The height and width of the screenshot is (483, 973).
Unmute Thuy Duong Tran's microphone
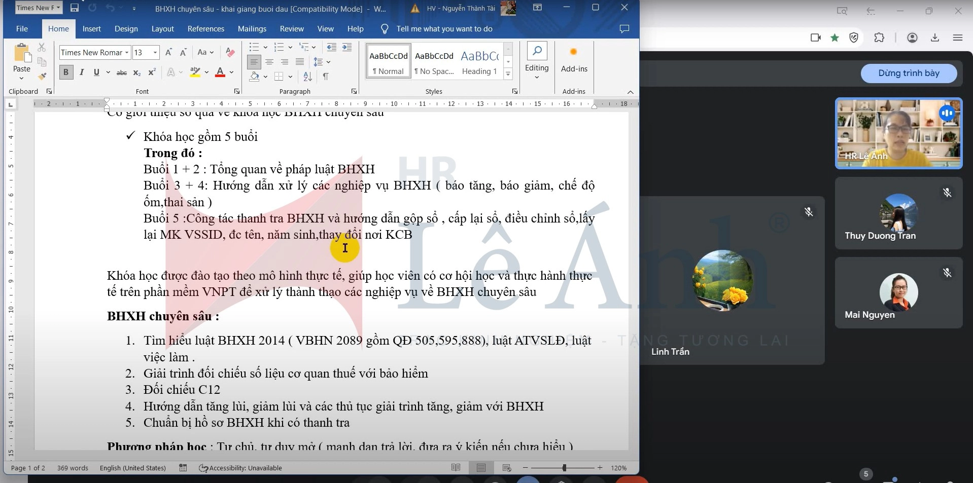947,193
